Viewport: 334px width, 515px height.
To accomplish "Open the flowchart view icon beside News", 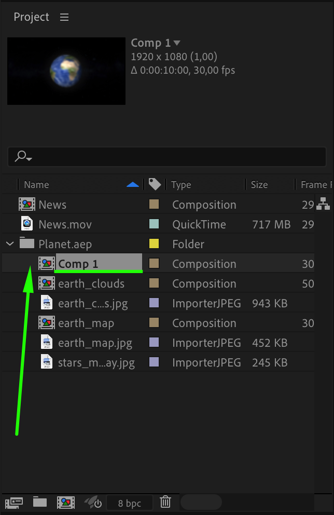I will point(323,205).
